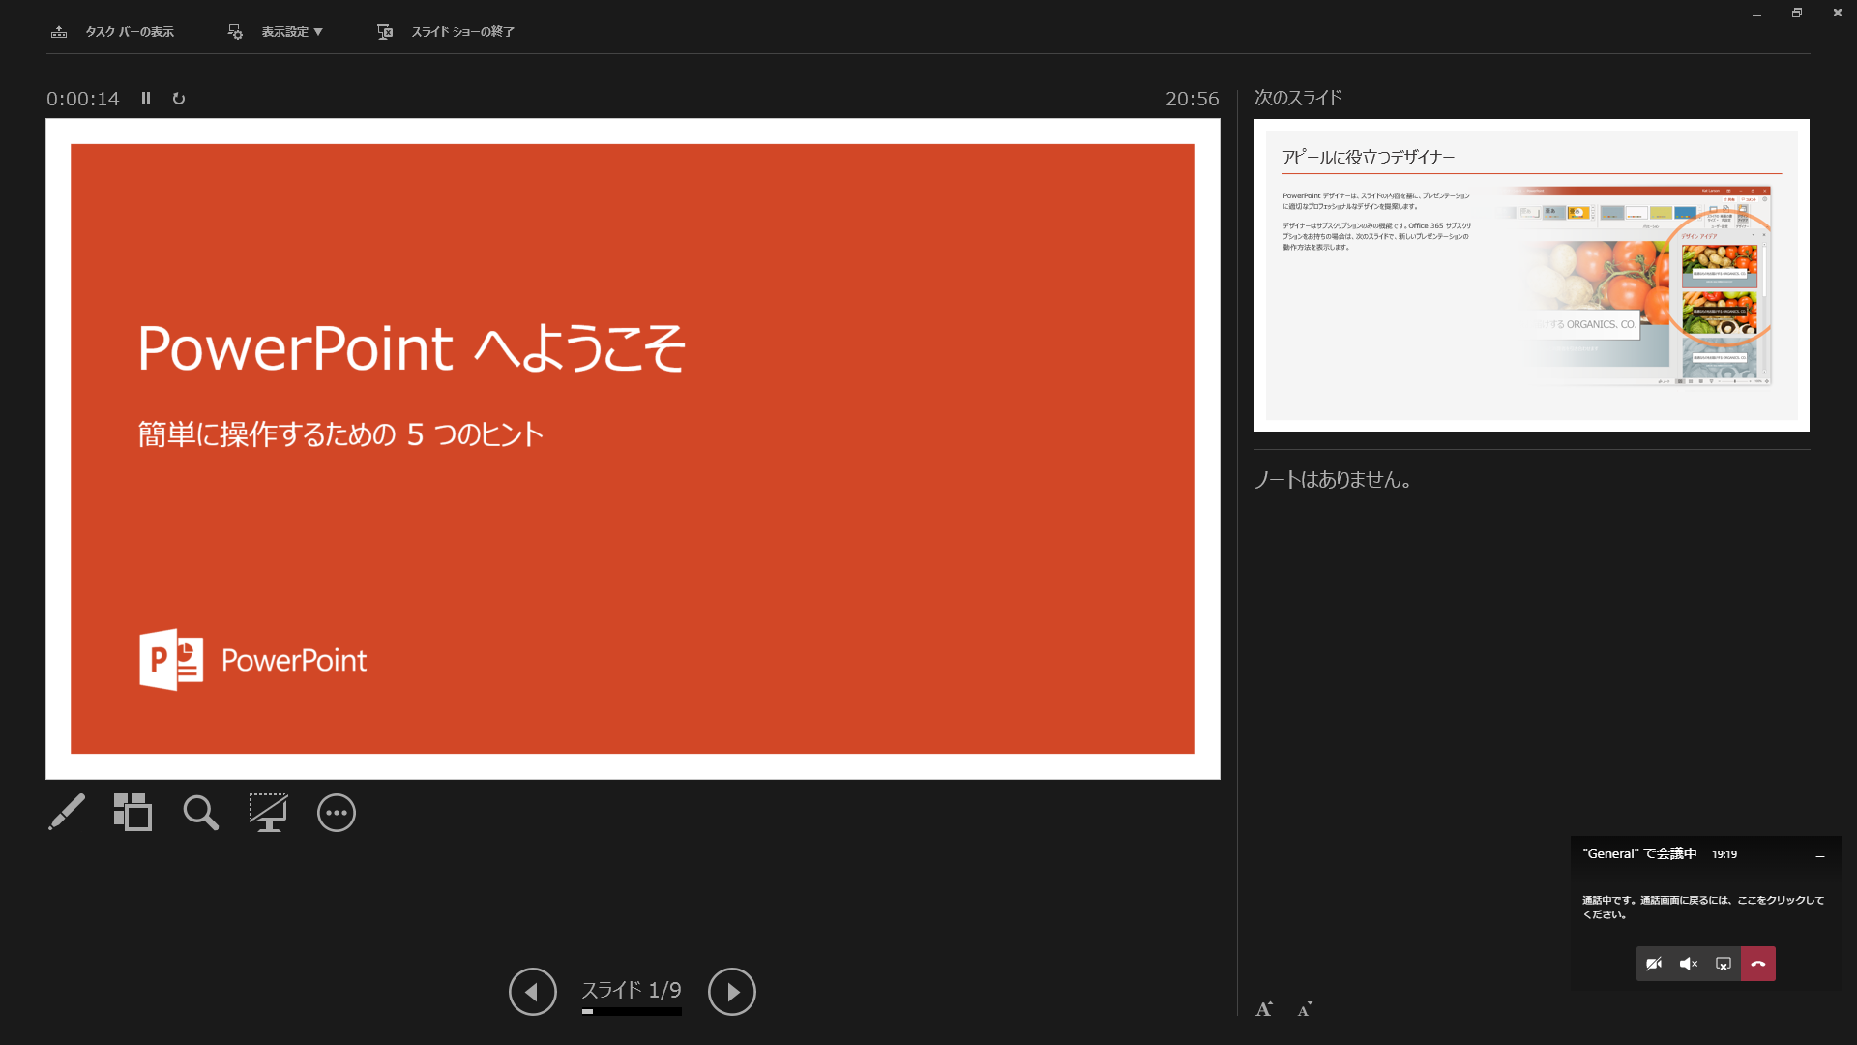Click the スライド 1/9 slide counter
1857x1045 pixels.
coord(632,990)
